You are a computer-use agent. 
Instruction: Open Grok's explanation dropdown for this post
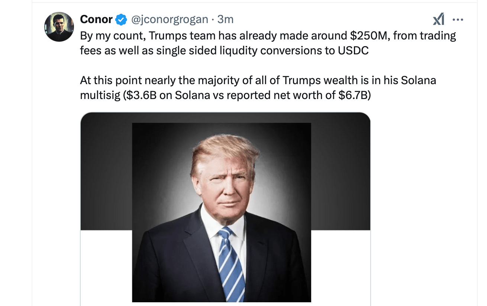click(x=439, y=19)
